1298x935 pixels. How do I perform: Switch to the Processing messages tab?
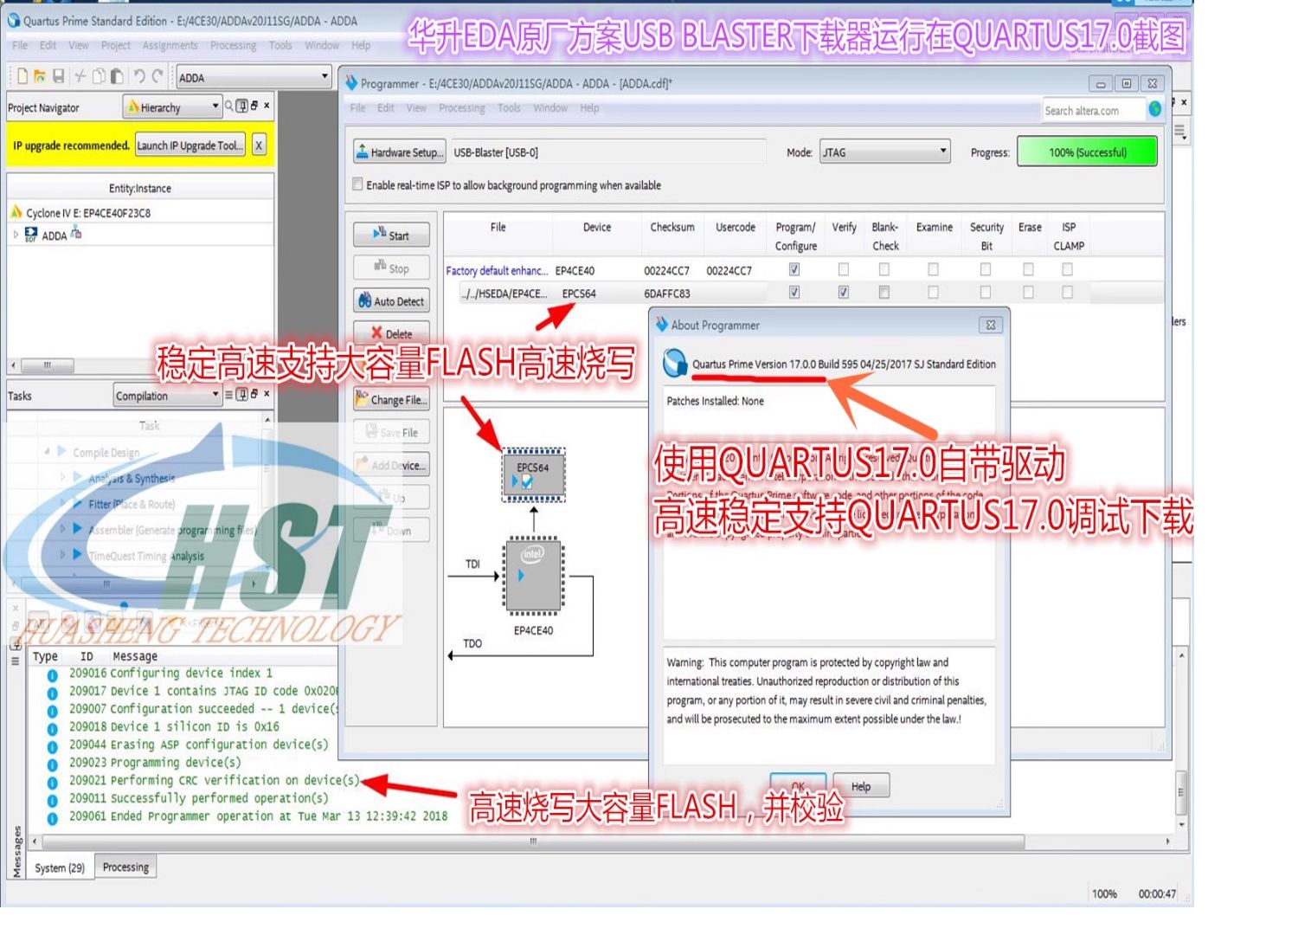coord(125,867)
